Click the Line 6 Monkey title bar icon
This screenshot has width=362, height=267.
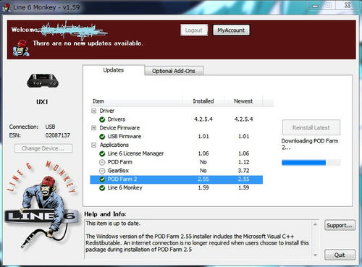point(7,7)
